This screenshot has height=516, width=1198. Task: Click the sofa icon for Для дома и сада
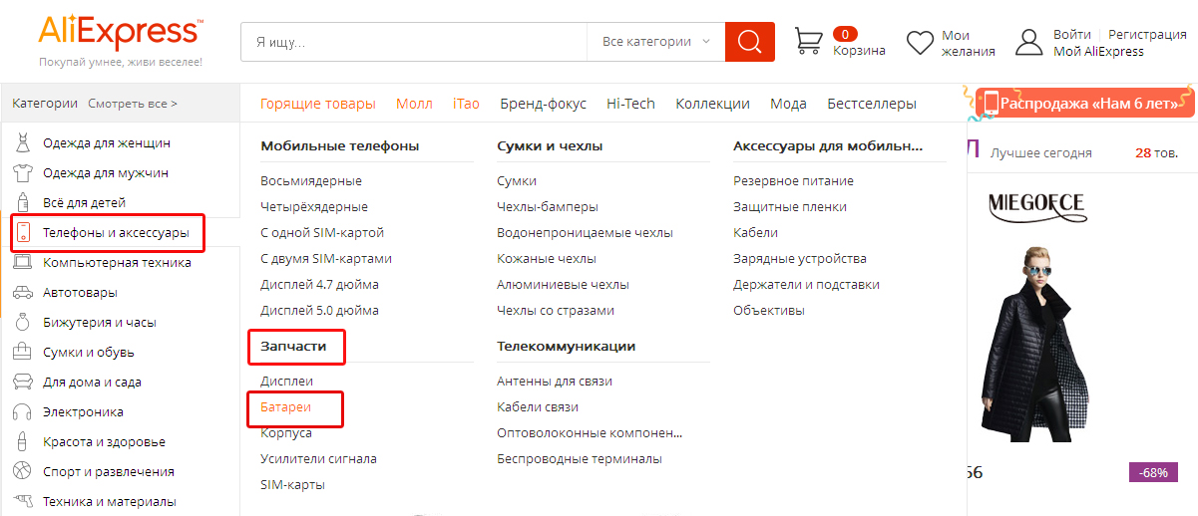[x=22, y=383]
